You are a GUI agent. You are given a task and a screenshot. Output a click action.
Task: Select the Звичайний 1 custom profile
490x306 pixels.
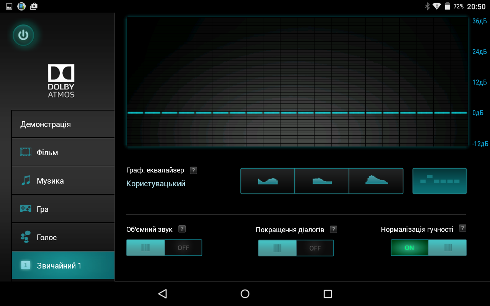[x=63, y=265]
